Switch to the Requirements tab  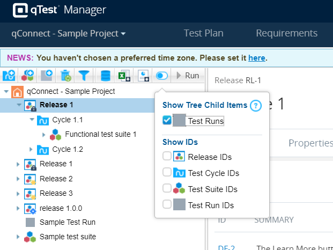pyautogui.click(x=287, y=33)
